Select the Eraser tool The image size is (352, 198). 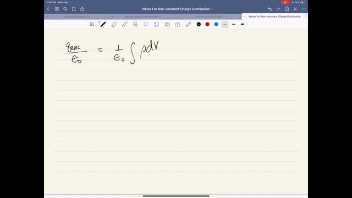click(114, 24)
